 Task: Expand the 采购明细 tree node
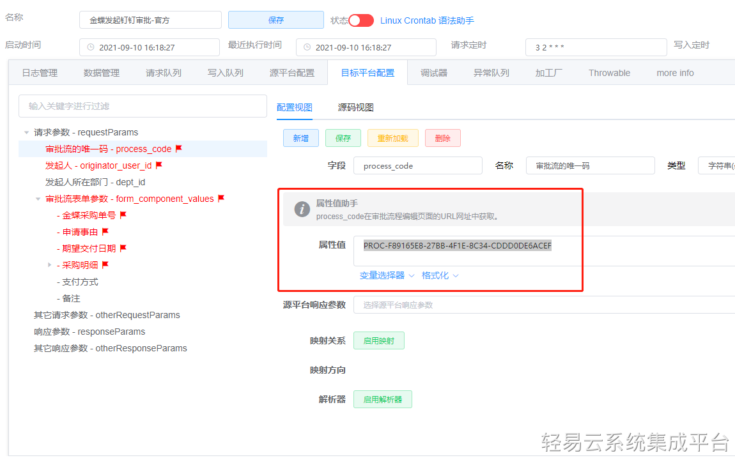[x=50, y=264]
